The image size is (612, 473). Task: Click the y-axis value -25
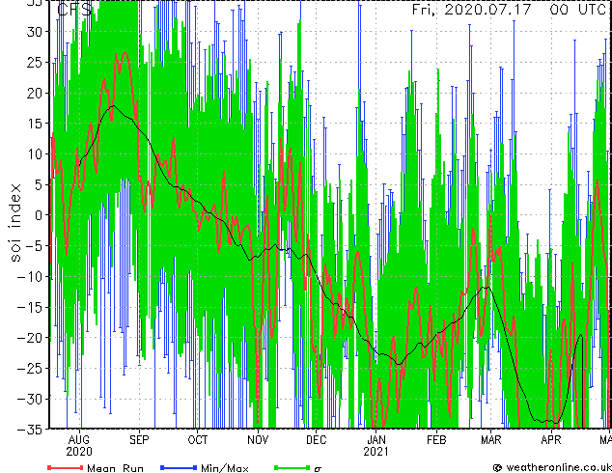(30, 368)
